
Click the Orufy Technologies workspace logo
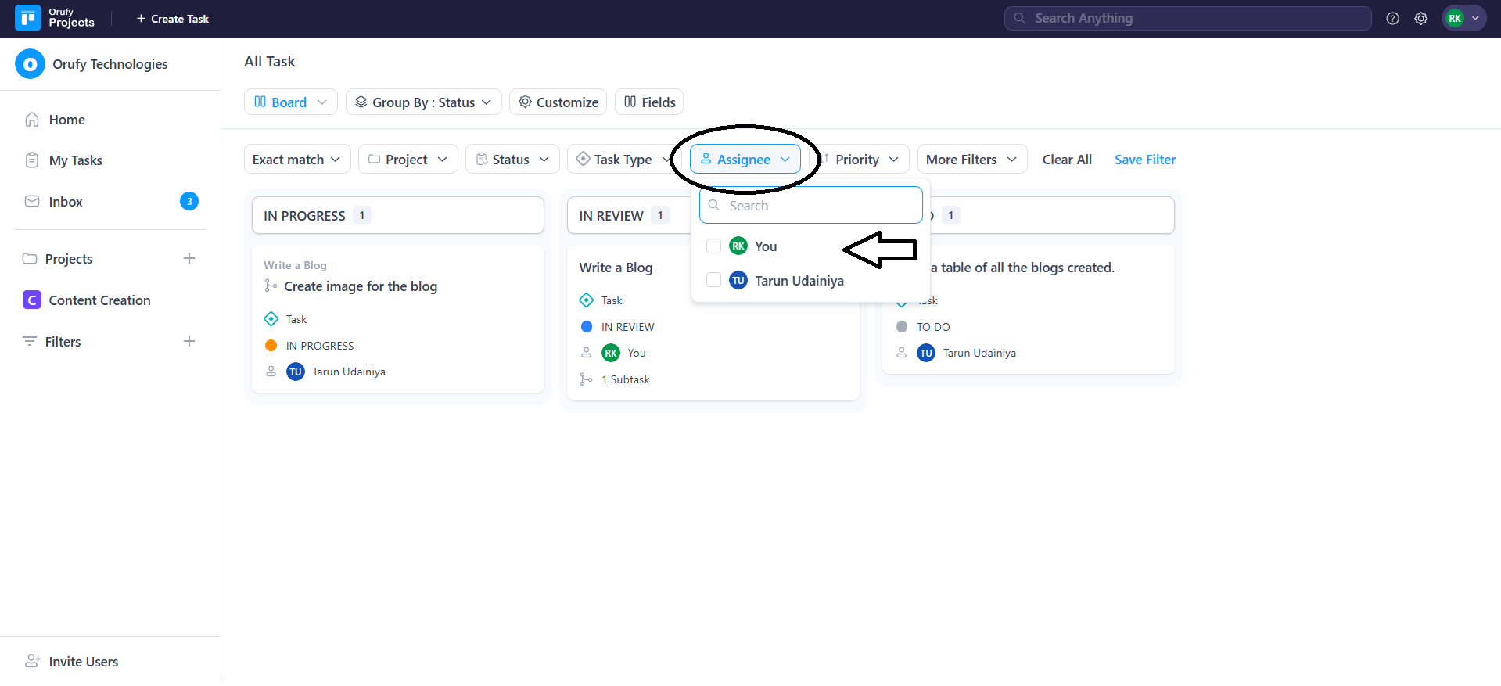[31, 64]
